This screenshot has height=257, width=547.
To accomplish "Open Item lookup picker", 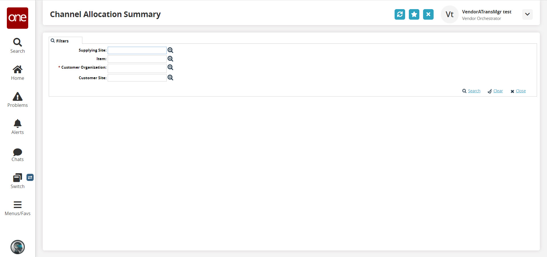I will pos(170,59).
